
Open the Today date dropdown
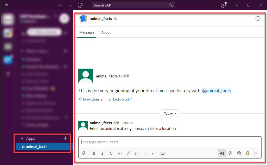(170, 113)
